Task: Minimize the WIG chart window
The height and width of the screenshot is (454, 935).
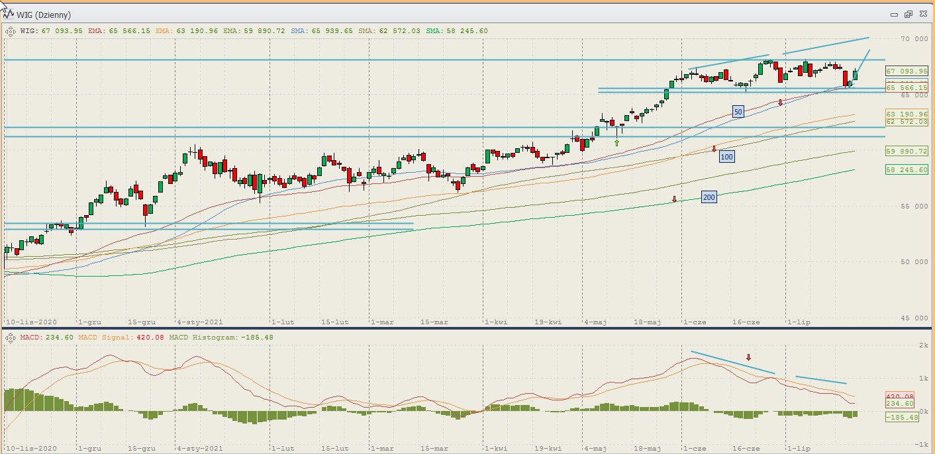Action: coord(894,14)
